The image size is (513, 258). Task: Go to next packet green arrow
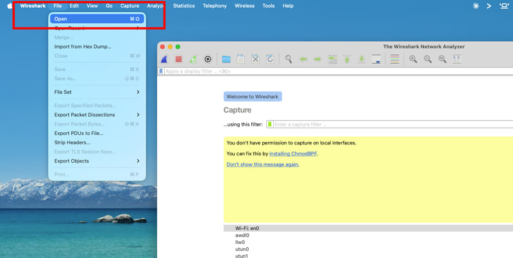click(317, 59)
